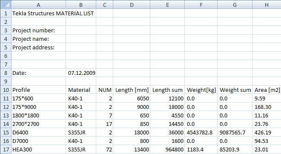Click length sum value 36000
Viewport: 281px width, 154px height.
pos(167,132)
